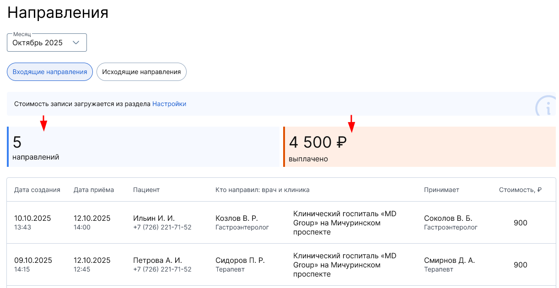
Task: Click referring doctor Сидоров П. Р.
Action: point(240,261)
